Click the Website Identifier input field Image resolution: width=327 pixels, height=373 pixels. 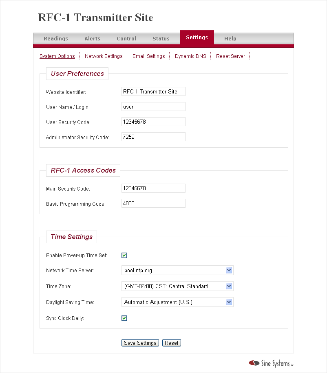[x=153, y=91]
